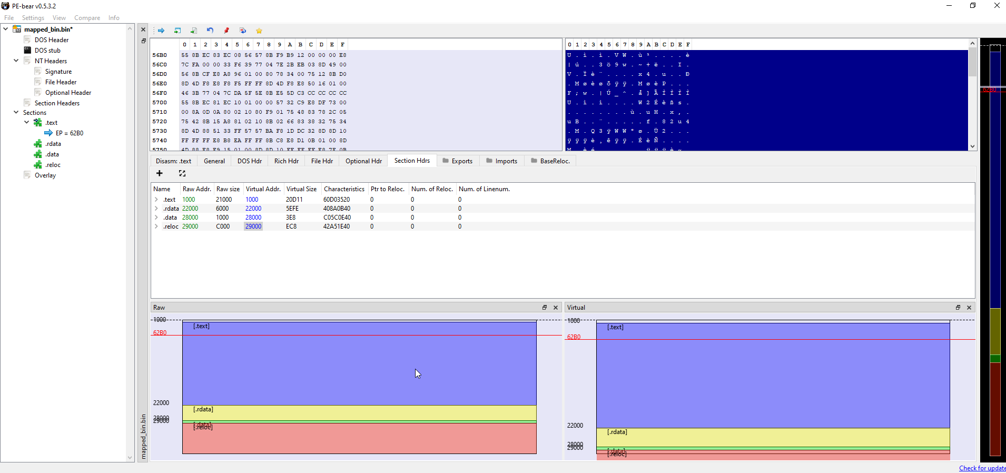This screenshot has width=1006, height=473.
Task: Click the blue EP arrow icon in tree
Action: 48,133
